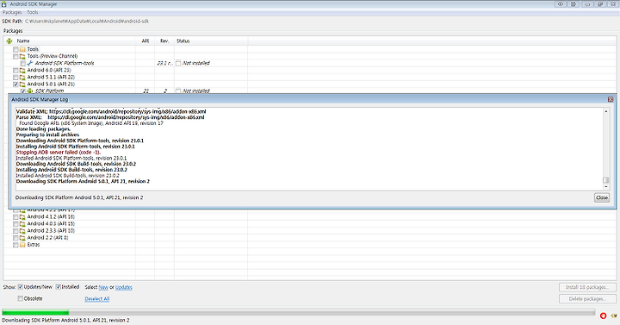Click the Android robot icon in the Name header

tap(9, 41)
